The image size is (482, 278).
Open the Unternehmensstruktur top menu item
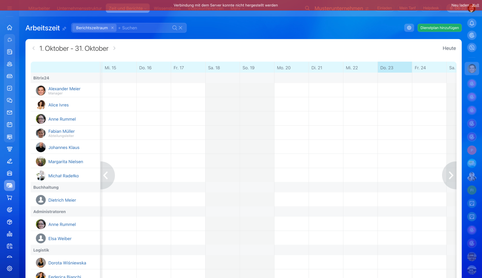(x=79, y=8)
